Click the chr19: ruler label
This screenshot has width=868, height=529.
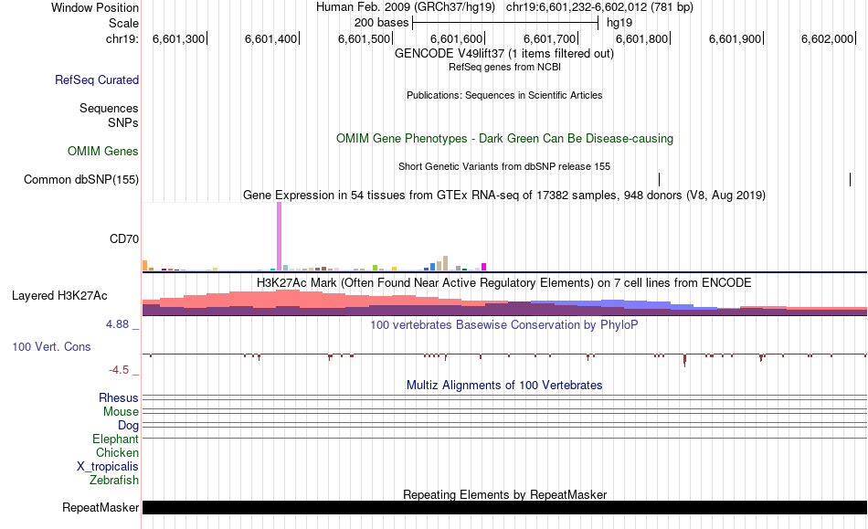122,38
